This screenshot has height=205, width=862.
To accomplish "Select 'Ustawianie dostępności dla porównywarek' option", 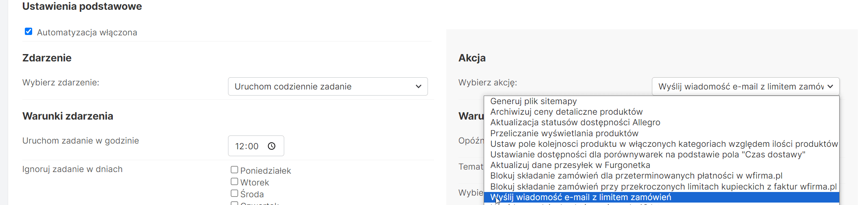I will pos(647,155).
